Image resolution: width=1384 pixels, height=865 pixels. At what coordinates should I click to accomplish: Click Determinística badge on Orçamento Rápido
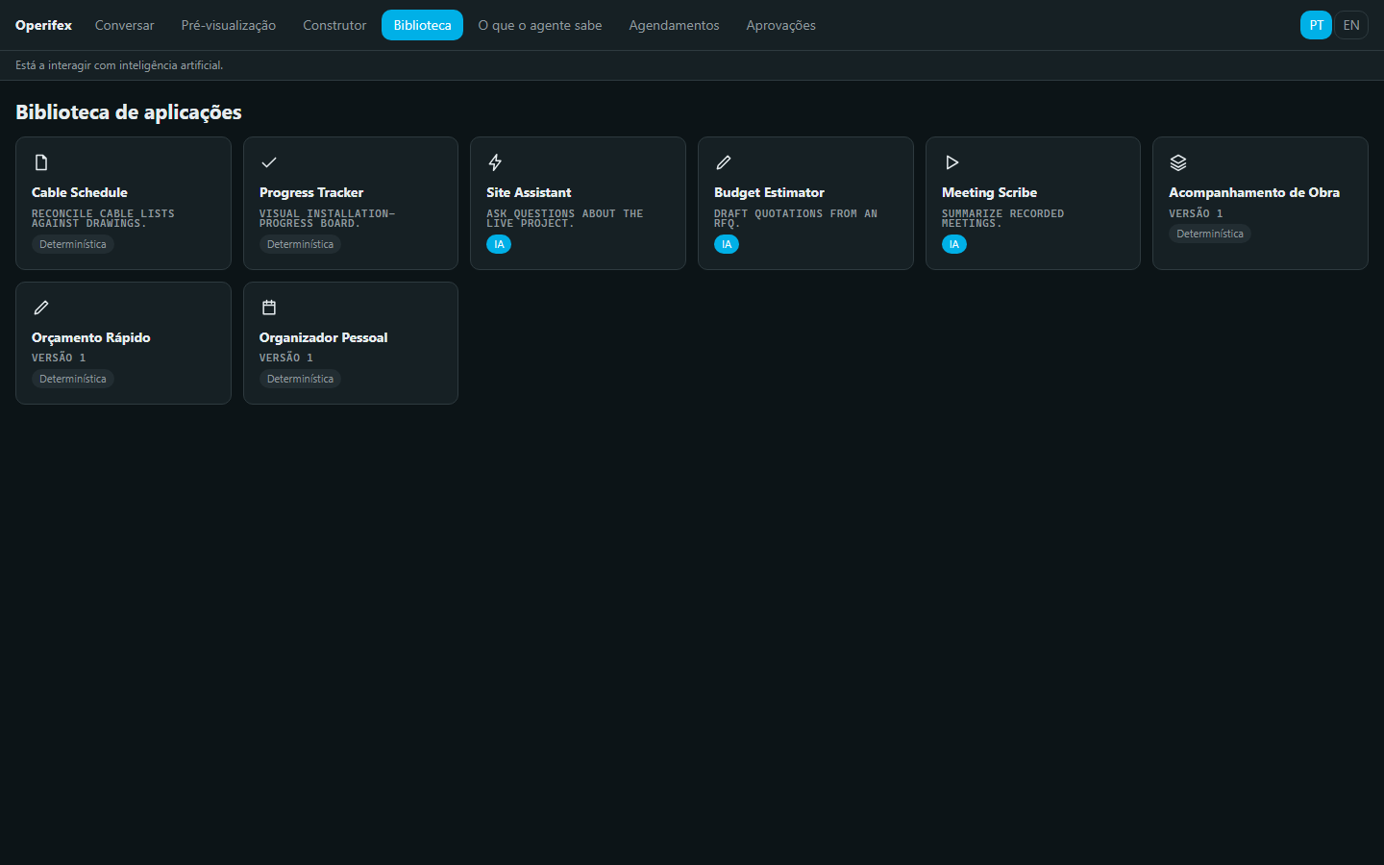73,379
